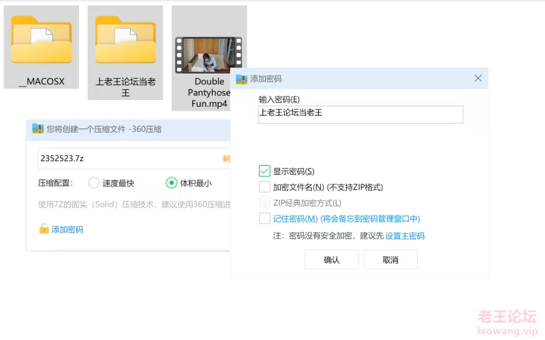Click the archive icon in 添加密码 title bar

point(241,79)
